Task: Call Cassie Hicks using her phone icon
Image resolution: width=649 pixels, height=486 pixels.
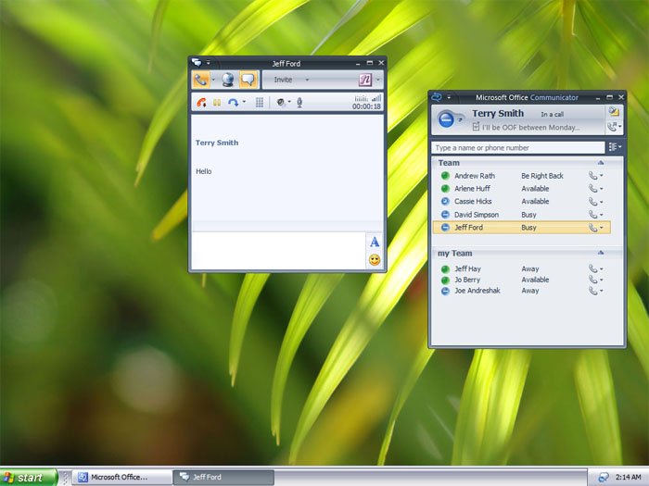Action: point(593,202)
